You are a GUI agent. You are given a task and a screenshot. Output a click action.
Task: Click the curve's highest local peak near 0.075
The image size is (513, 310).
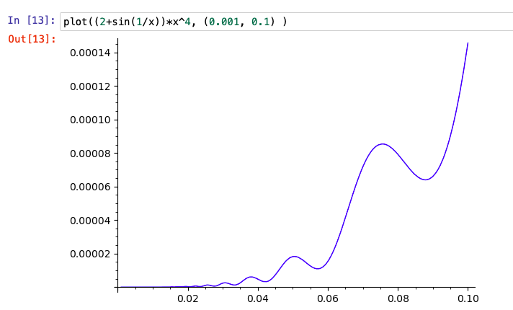[x=383, y=144]
